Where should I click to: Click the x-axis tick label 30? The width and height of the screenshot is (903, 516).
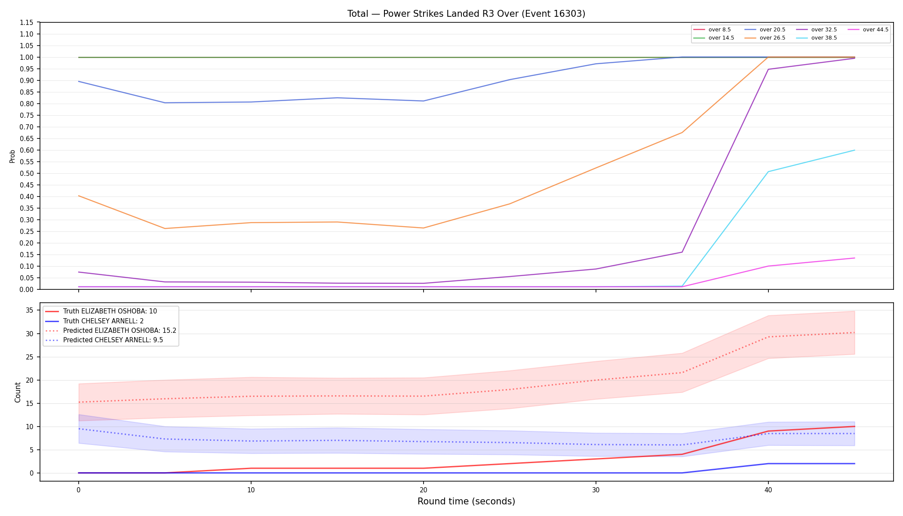pos(596,489)
